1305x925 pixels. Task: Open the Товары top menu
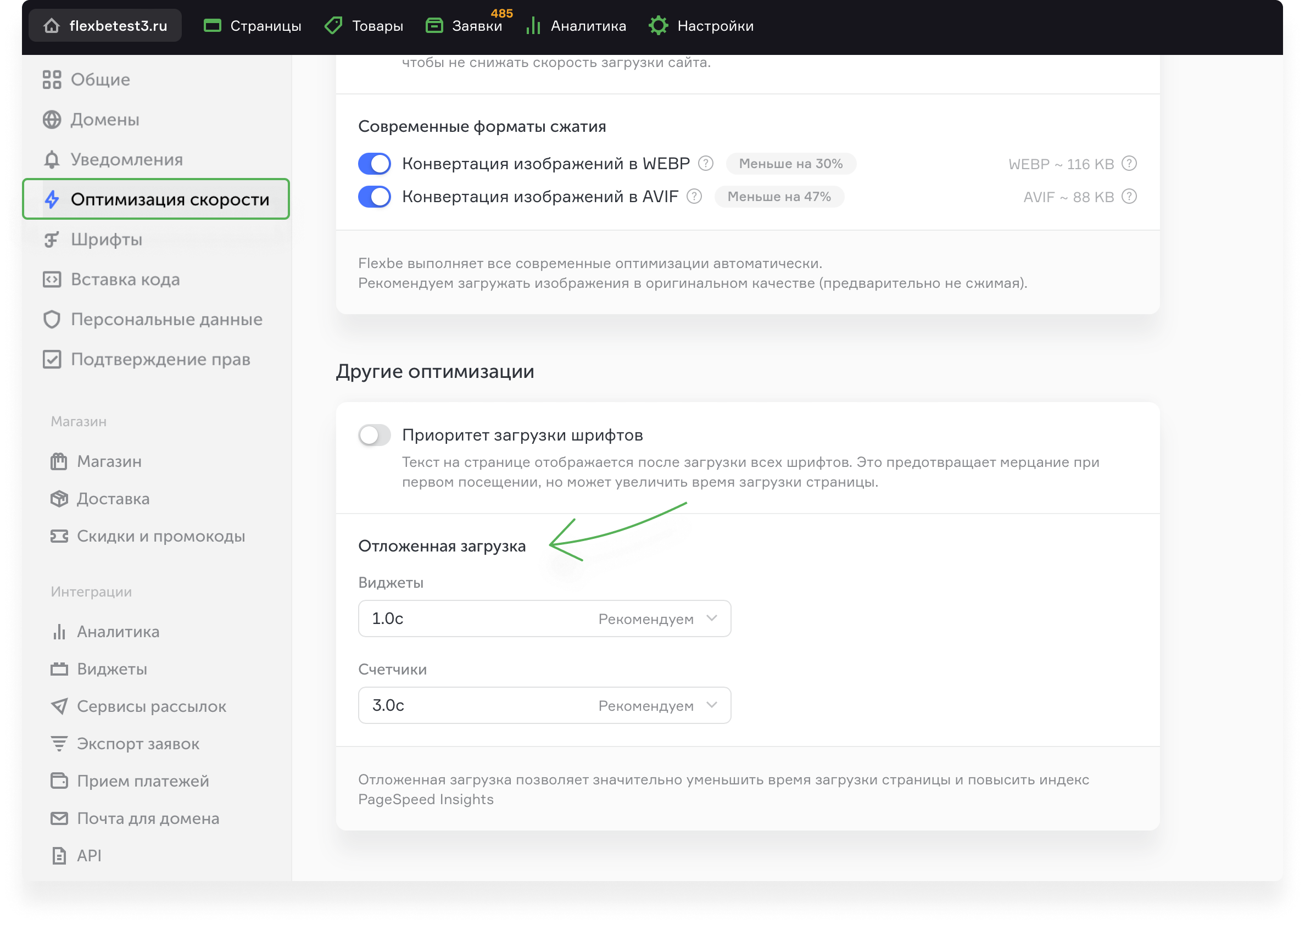pyautogui.click(x=364, y=26)
